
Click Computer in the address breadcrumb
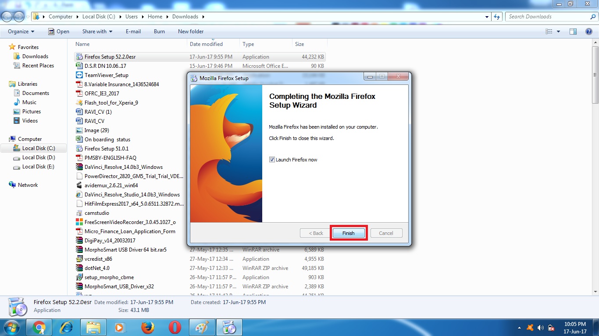click(x=61, y=17)
